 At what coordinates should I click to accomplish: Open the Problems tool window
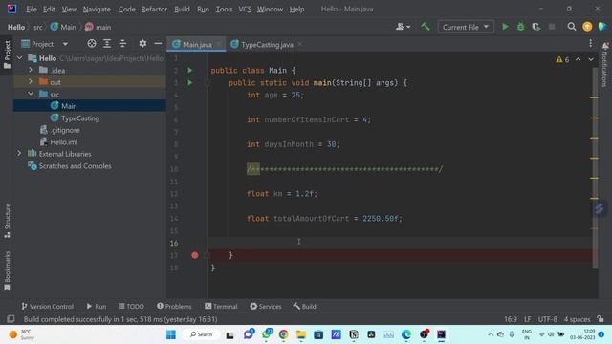pyautogui.click(x=174, y=306)
